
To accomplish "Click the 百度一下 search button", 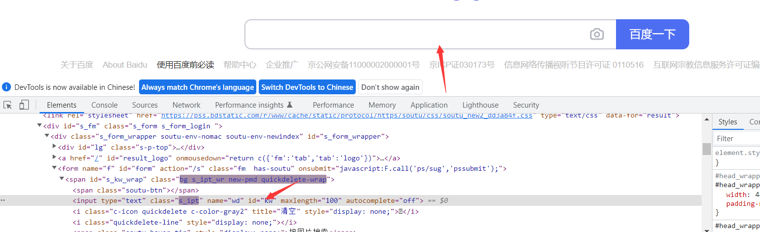I will 652,34.
